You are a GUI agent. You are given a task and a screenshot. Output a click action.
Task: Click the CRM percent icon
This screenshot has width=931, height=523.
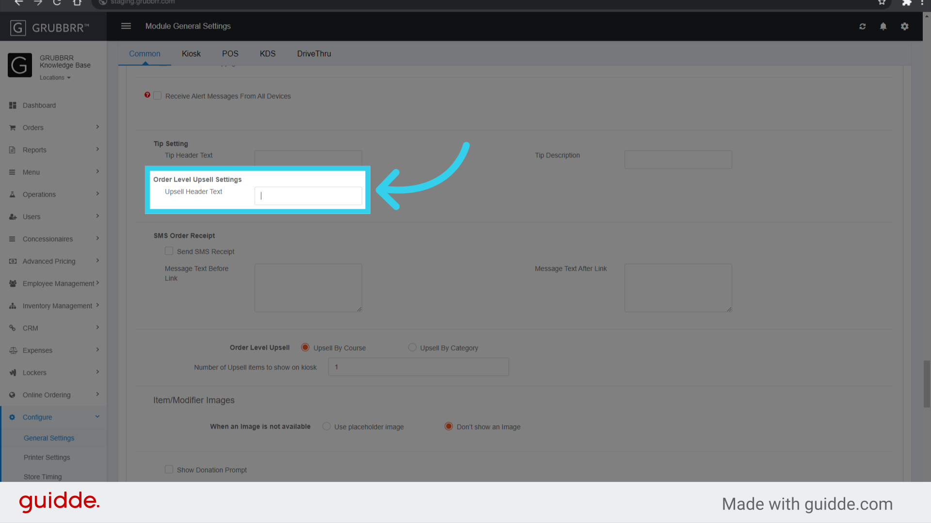[x=13, y=328]
